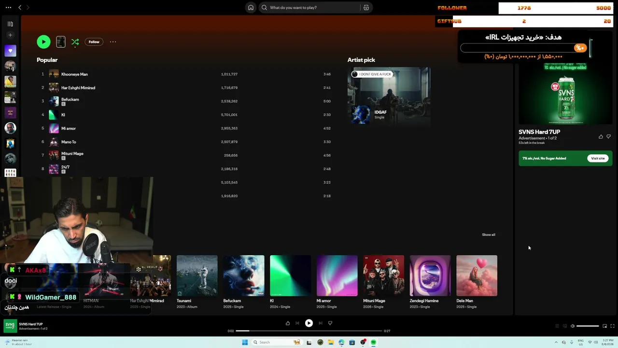Open KI single card in discography
This screenshot has height=348, width=618.
pyautogui.click(x=290, y=282)
